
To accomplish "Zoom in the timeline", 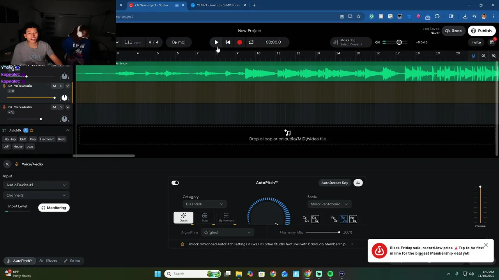I will [x=494, y=56].
